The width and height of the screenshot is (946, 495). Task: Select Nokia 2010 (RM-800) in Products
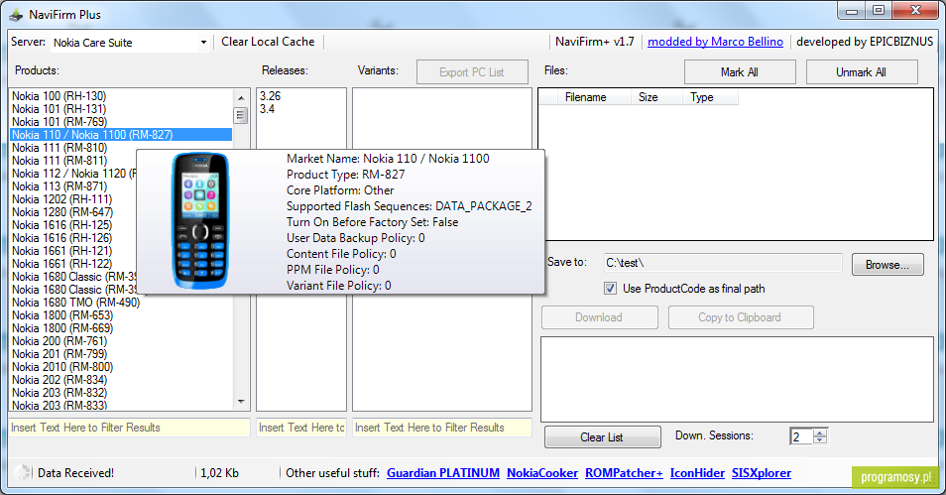pos(62,367)
